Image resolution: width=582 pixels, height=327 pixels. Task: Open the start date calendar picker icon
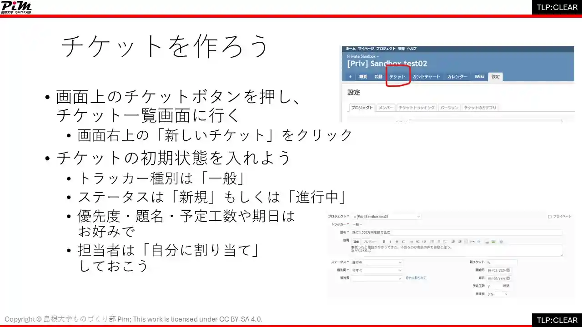point(508,270)
